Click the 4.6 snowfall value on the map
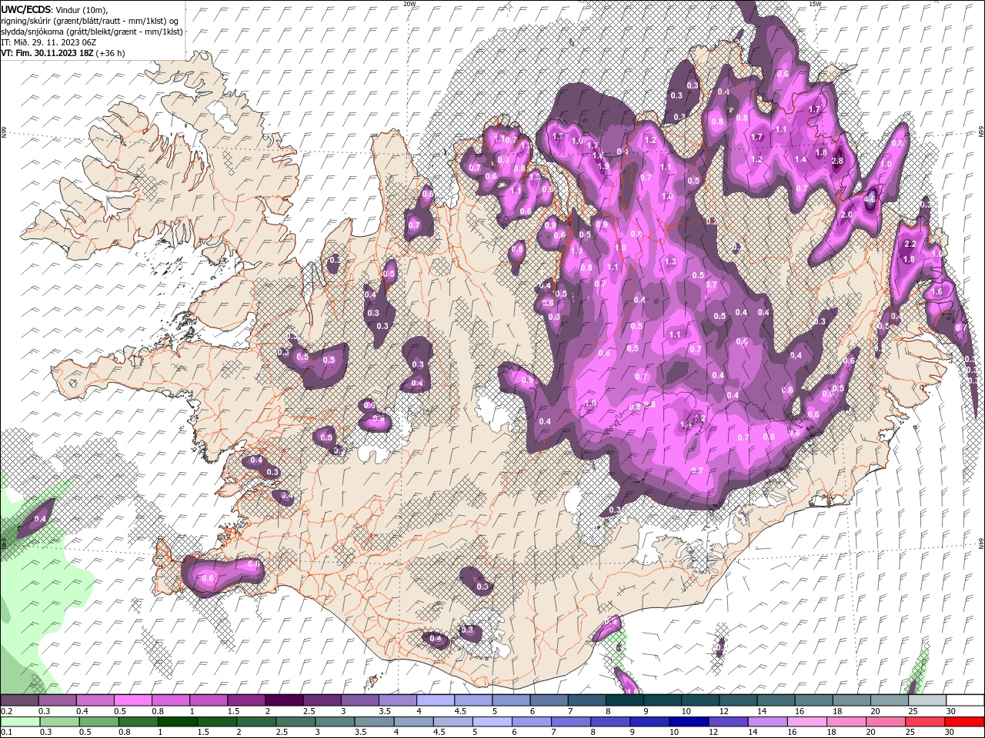The width and height of the screenshot is (985, 738). (x=870, y=198)
